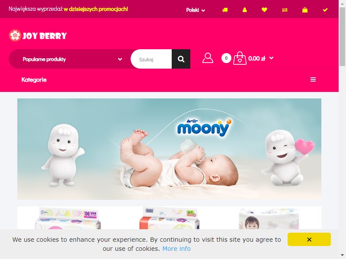Click the magnifying glass search button

click(x=181, y=59)
